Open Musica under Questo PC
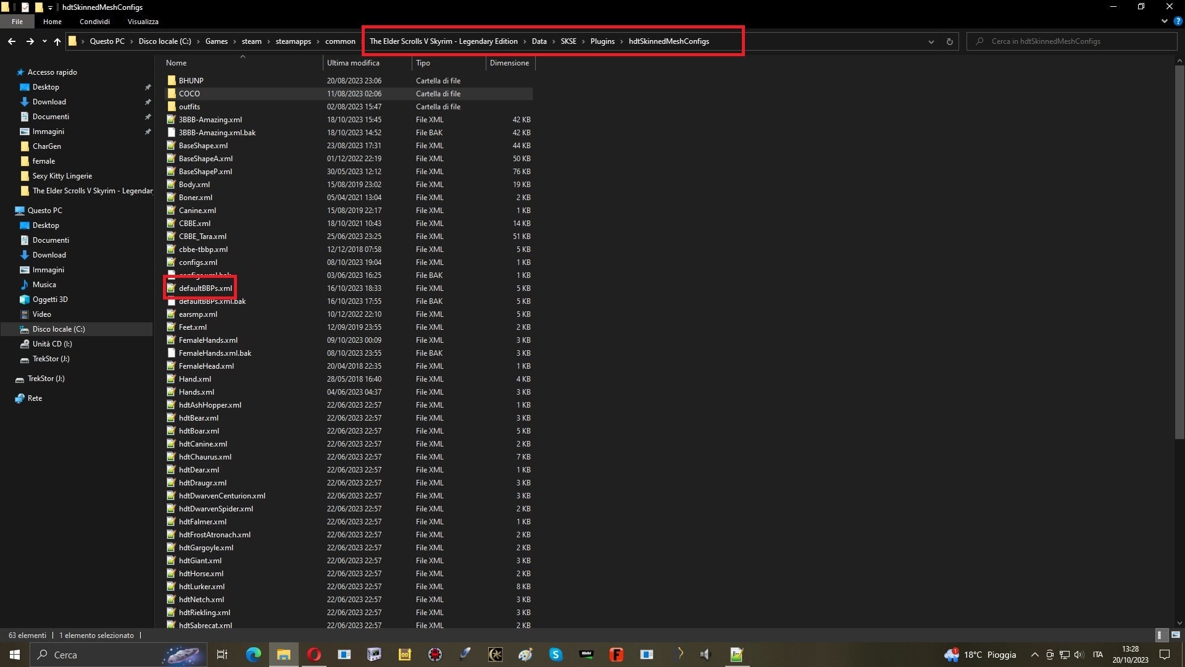 tap(44, 285)
